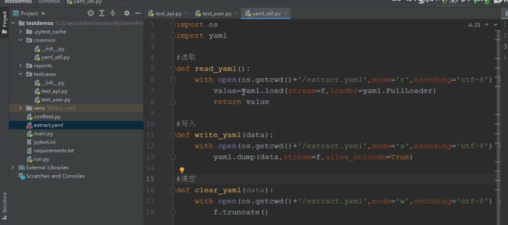Fold the with block at line 6
Image resolution: width=508 pixels, height=225 pixels.
pyautogui.click(x=173, y=80)
